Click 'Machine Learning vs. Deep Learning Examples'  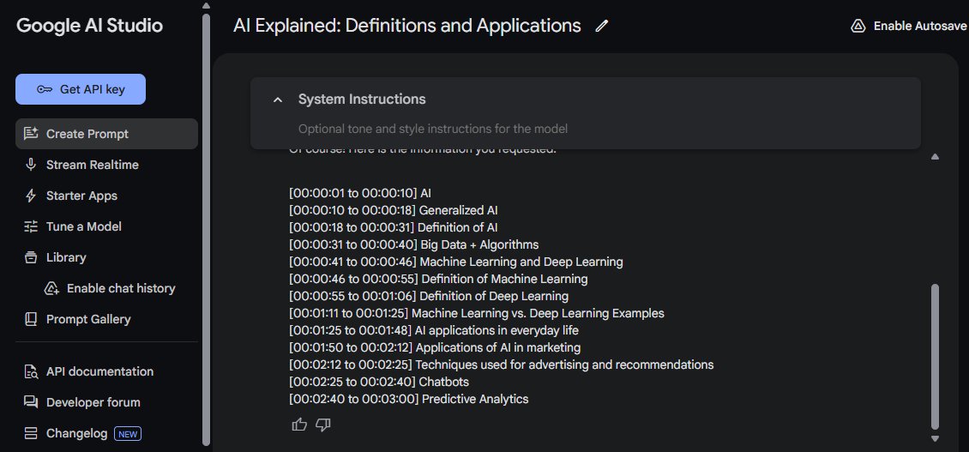tap(477, 314)
